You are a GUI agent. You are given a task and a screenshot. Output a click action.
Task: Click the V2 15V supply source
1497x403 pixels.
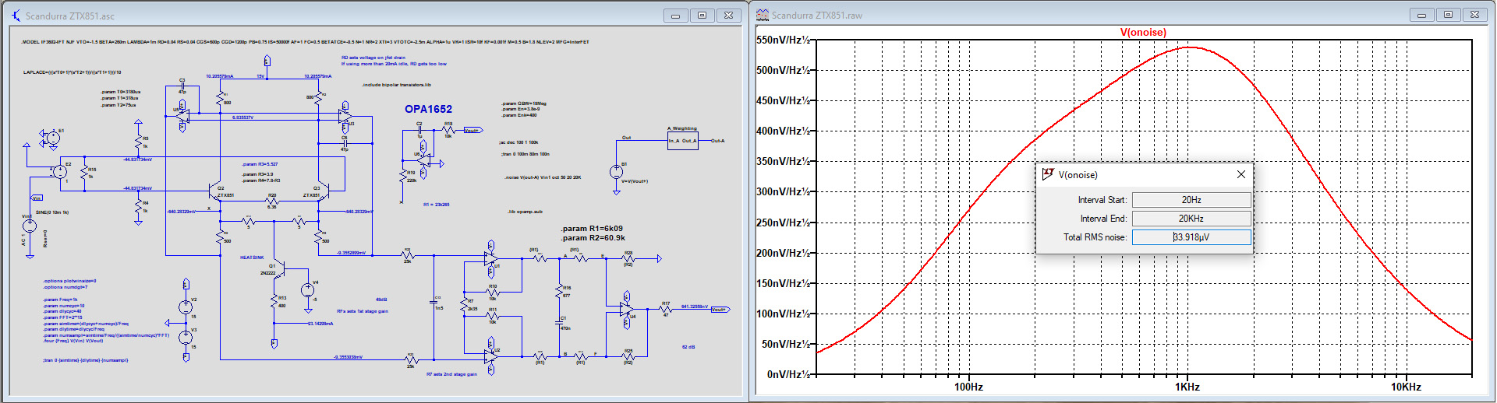pos(186,307)
